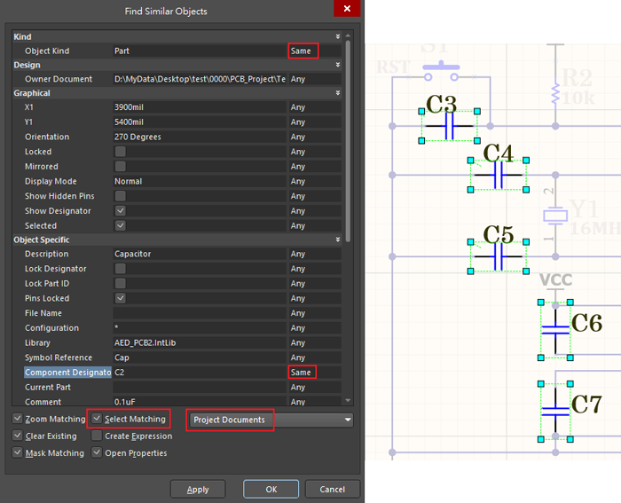Enable the Create Expression checkbox
The height and width of the screenshot is (503, 621).
[98, 436]
